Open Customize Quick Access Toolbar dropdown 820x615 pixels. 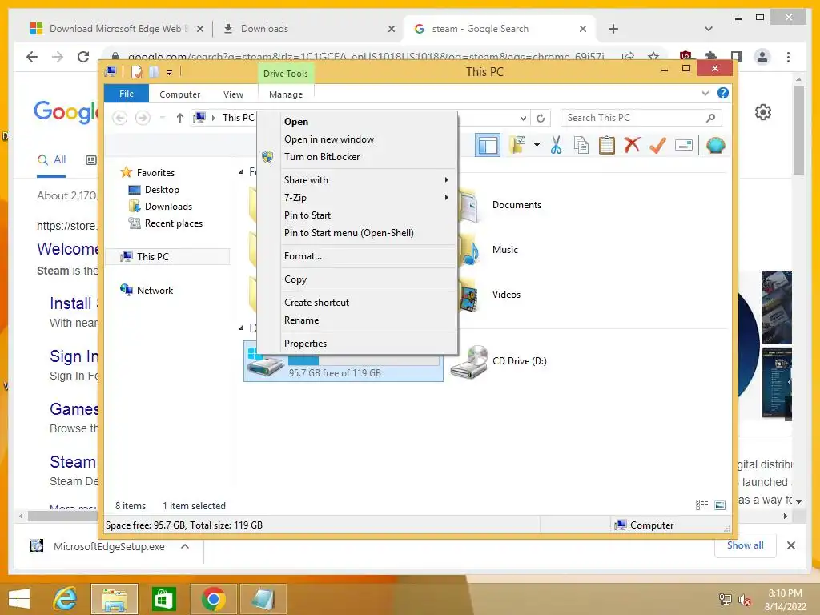click(170, 73)
